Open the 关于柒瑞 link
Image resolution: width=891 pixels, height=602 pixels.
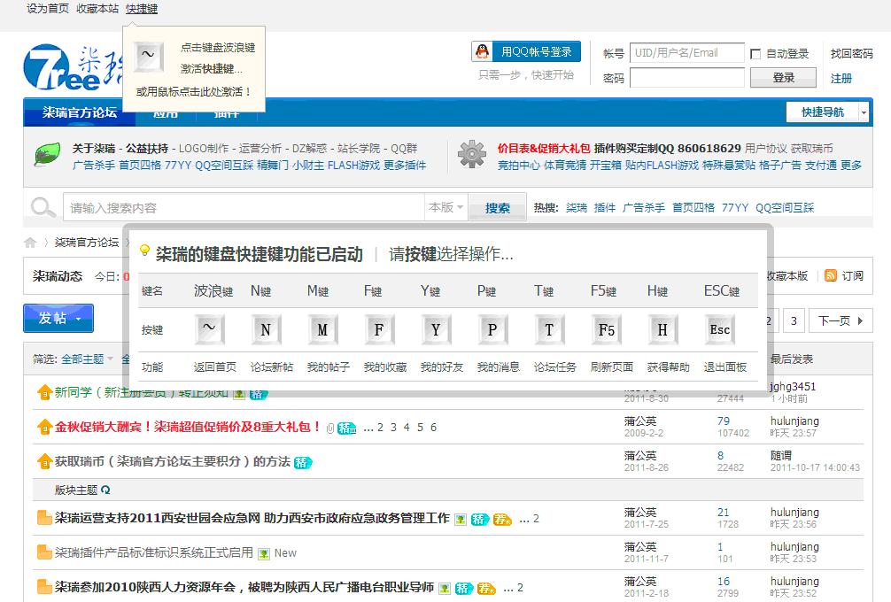point(94,148)
